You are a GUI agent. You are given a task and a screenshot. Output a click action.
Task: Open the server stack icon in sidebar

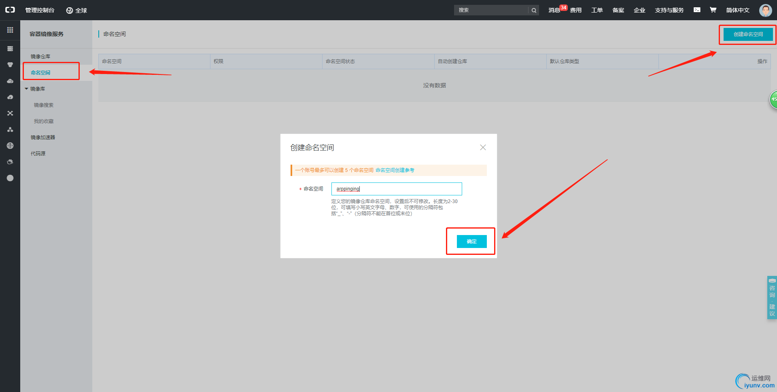(10, 49)
